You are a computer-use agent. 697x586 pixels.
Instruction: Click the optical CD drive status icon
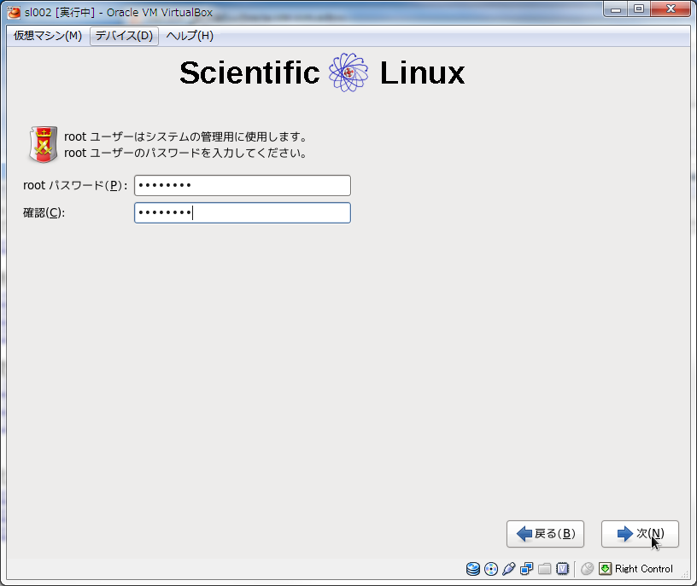[x=491, y=569]
